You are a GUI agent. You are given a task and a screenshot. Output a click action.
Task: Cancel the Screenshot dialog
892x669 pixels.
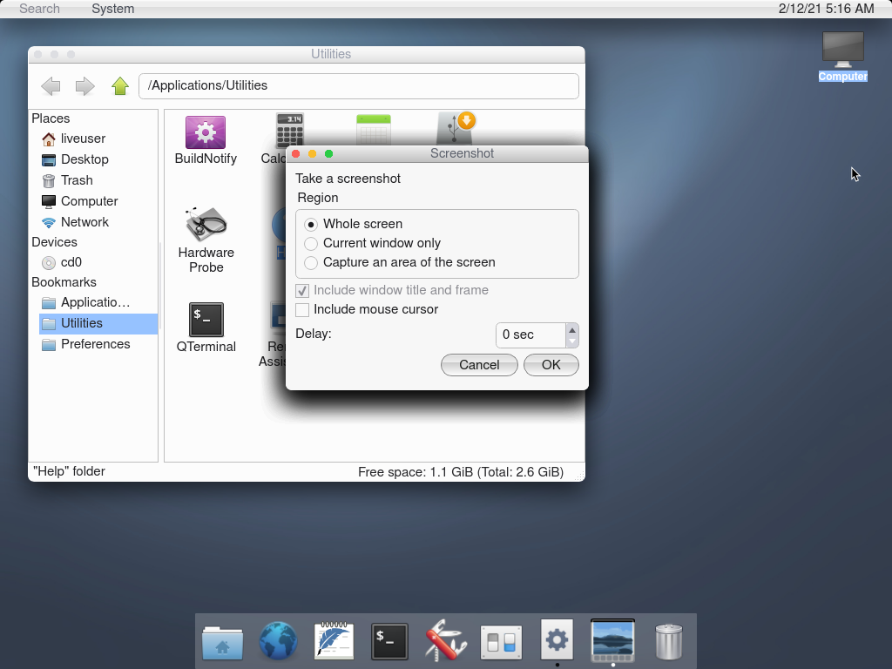coord(479,365)
